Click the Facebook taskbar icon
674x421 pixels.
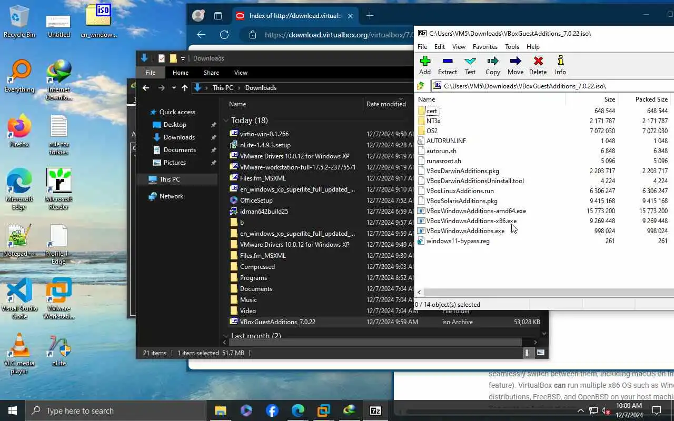[x=272, y=410]
